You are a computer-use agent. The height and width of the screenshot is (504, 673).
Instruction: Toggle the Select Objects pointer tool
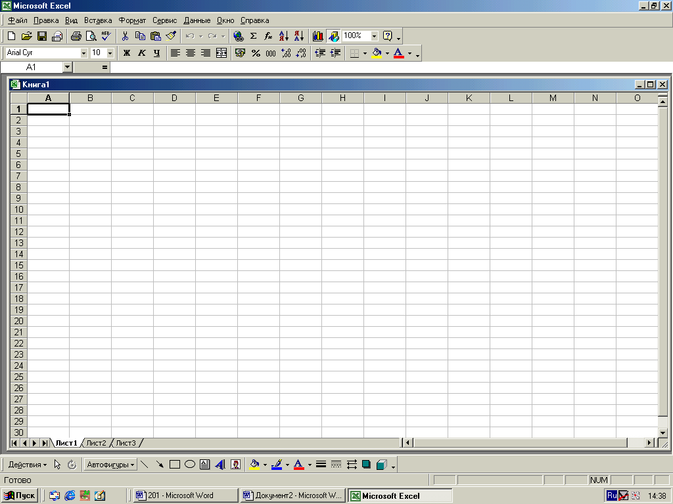58,465
